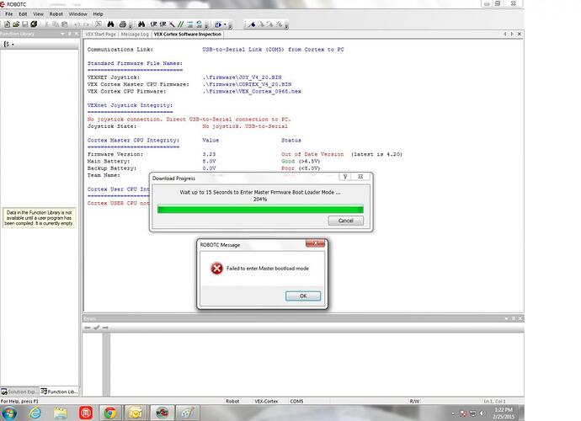Click the blue indent lines icon
This screenshot has height=421, width=581.
click(190, 24)
